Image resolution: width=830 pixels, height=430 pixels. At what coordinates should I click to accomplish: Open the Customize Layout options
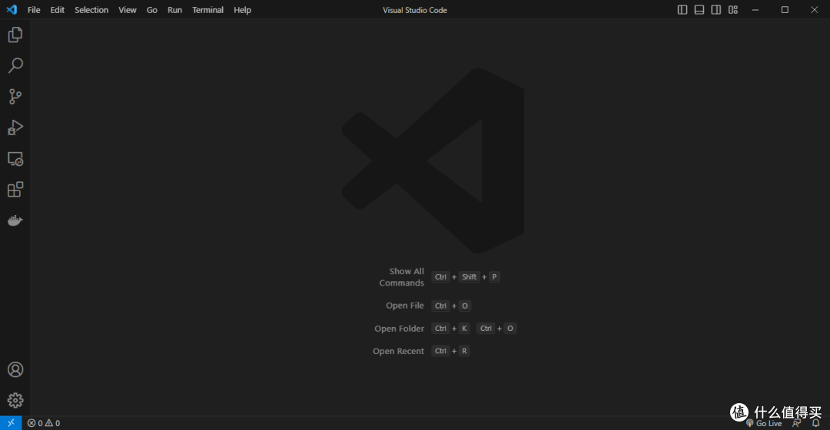pos(733,10)
